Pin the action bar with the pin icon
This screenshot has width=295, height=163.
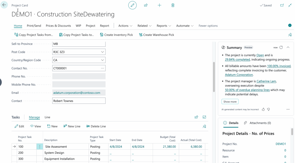(x=290, y=35)
